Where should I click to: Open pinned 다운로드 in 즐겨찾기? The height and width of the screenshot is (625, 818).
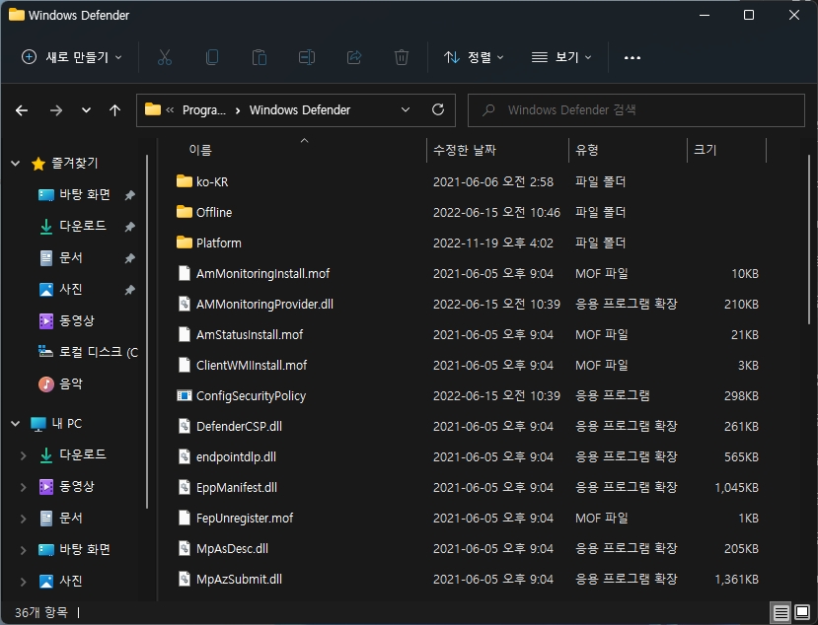(x=83, y=226)
